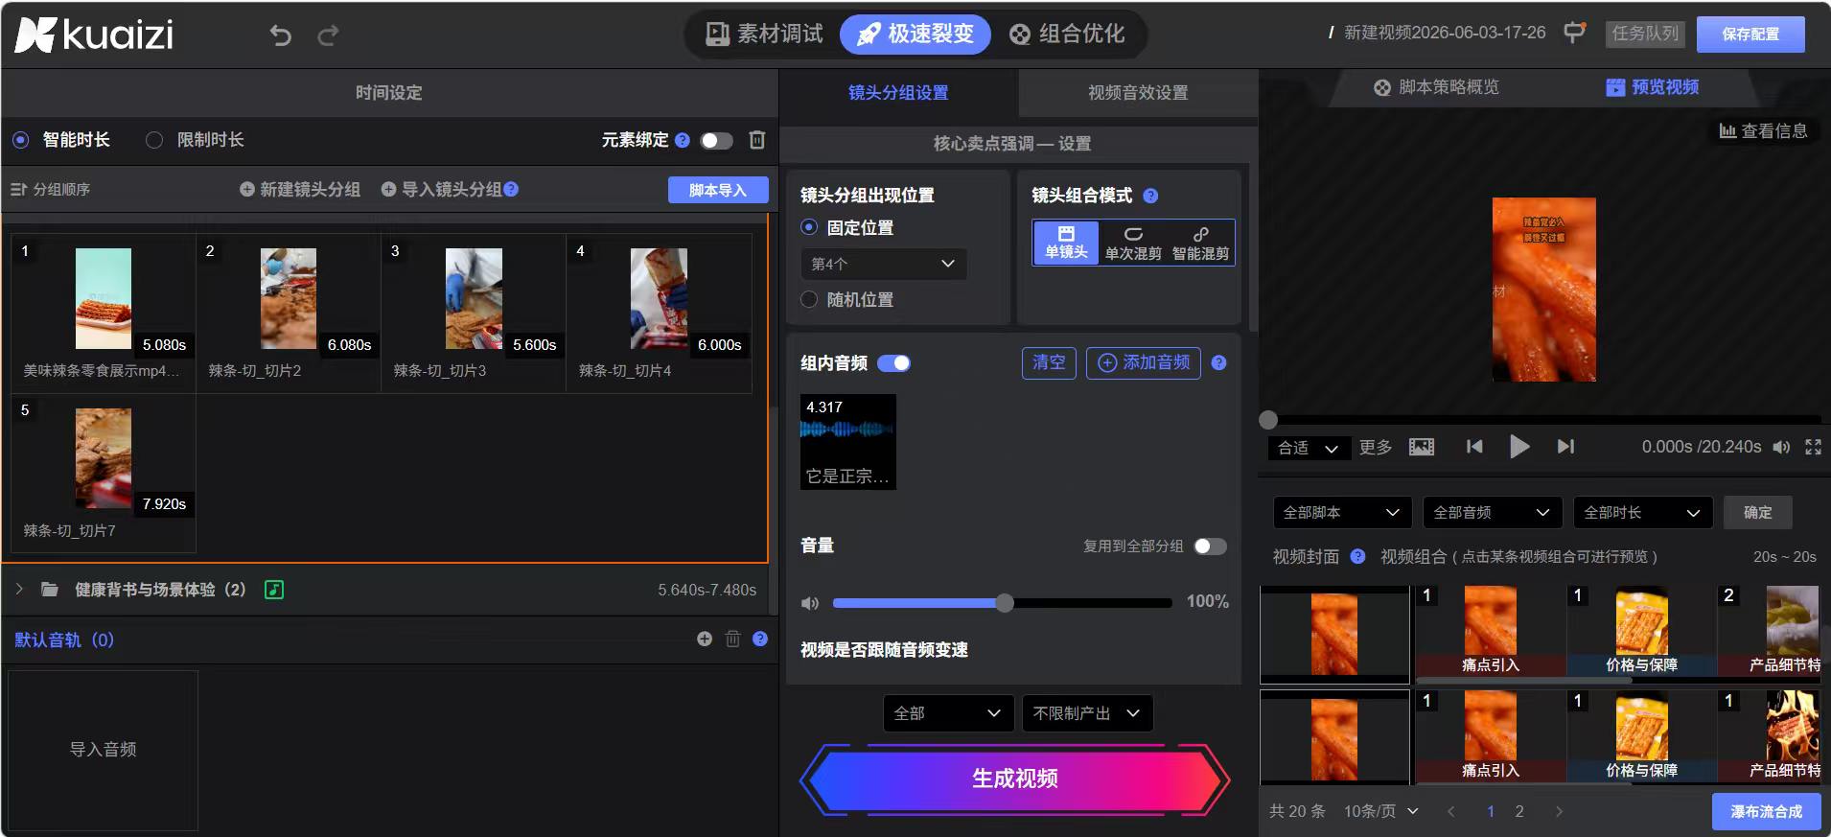Open 查看信息 chart button

tap(1763, 131)
